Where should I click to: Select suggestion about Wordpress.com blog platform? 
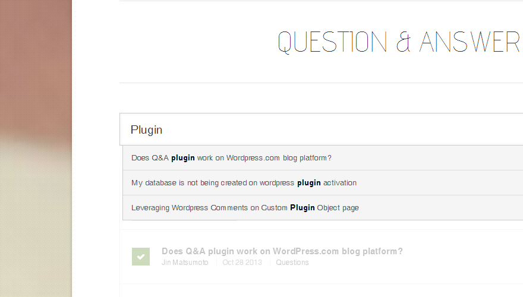pyautogui.click(x=323, y=158)
